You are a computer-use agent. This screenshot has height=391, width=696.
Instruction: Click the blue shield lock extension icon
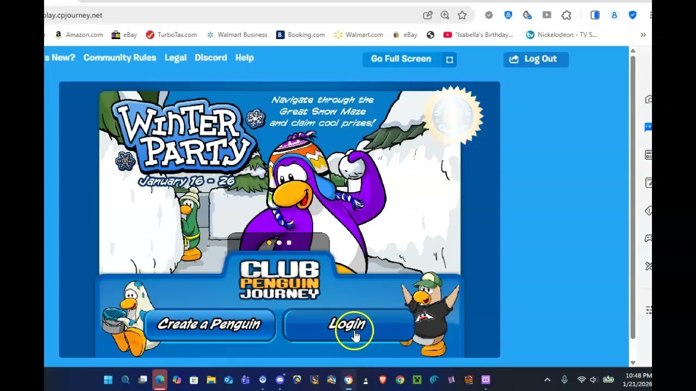(x=508, y=15)
